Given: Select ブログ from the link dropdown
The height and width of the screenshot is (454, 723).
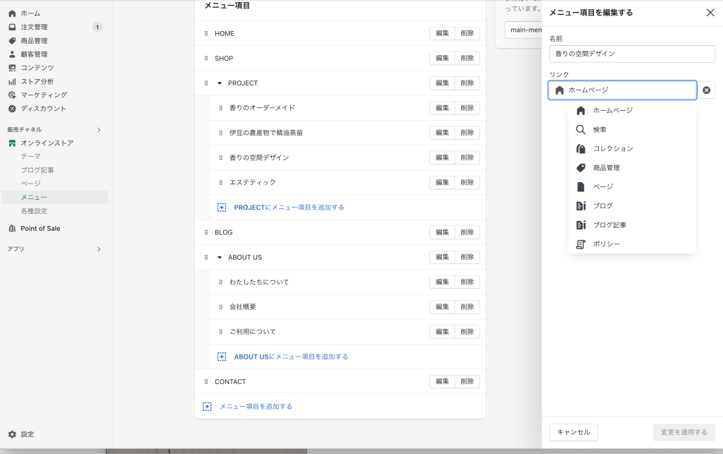Looking at the screenshot, I should pos(632,206).
